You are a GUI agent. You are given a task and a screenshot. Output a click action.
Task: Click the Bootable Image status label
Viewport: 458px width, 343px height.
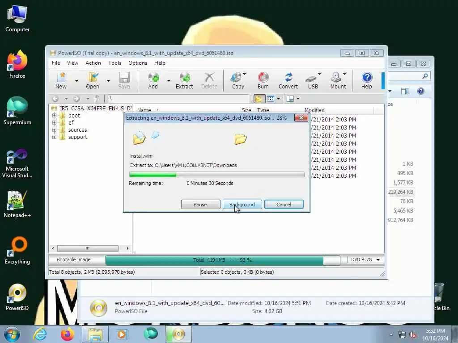(x=74, y=259)
